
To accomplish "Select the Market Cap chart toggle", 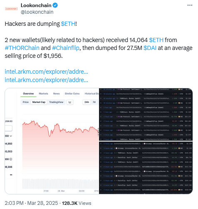I will pyautogui.click(x=39, y=102).
